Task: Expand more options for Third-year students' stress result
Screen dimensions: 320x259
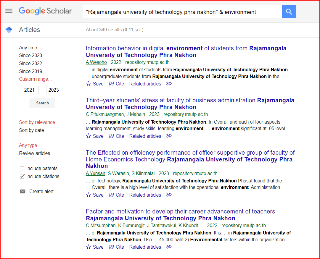Action: (x=169, y=136)
